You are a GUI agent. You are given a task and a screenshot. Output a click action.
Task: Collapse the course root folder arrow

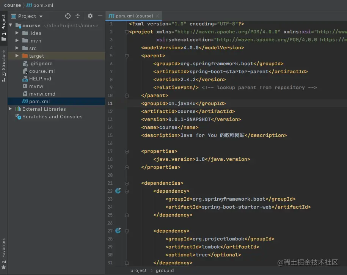pos(10,25)
